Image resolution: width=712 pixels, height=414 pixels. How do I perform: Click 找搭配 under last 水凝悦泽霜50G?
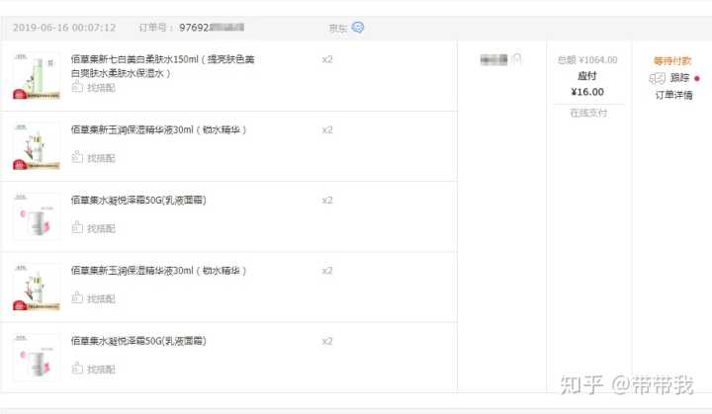tap(101, 370)
